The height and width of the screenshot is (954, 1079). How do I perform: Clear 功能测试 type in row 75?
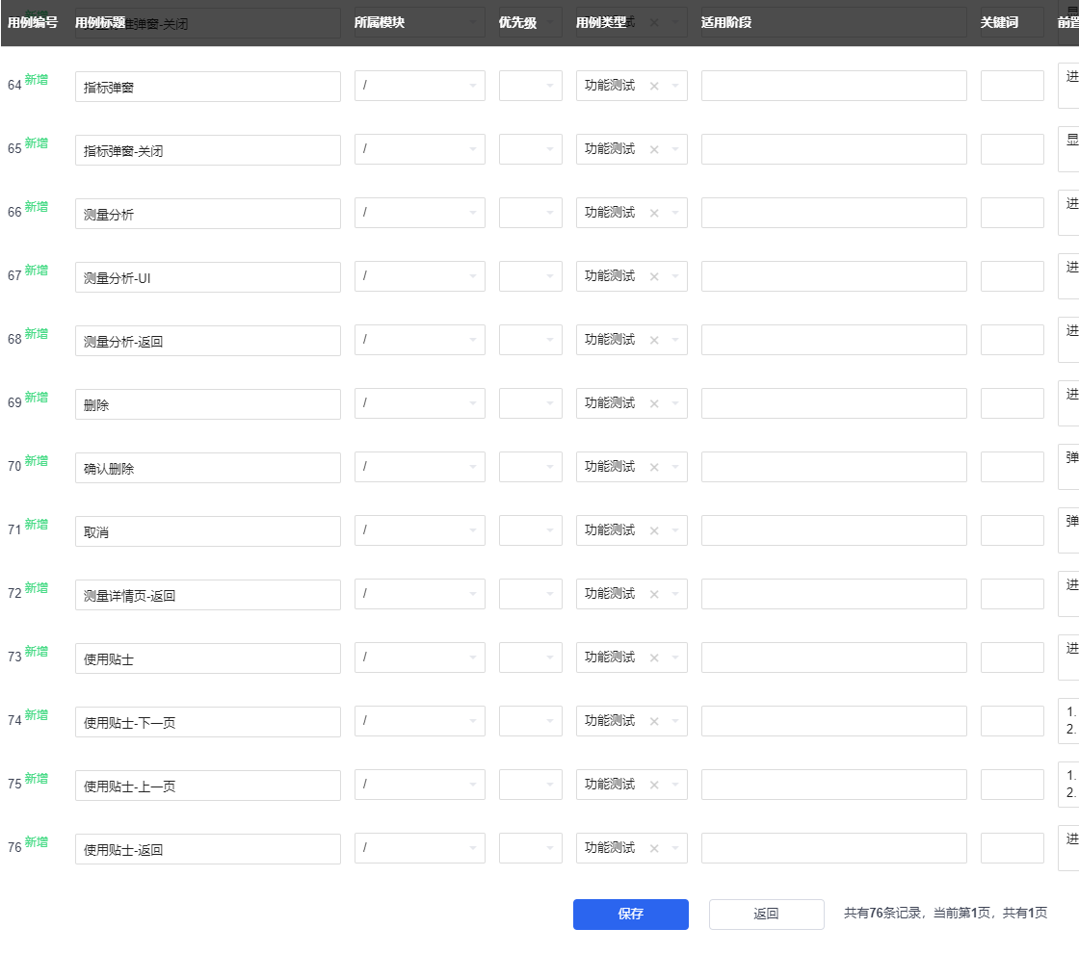pyautogui.click(x=654, y=785)
